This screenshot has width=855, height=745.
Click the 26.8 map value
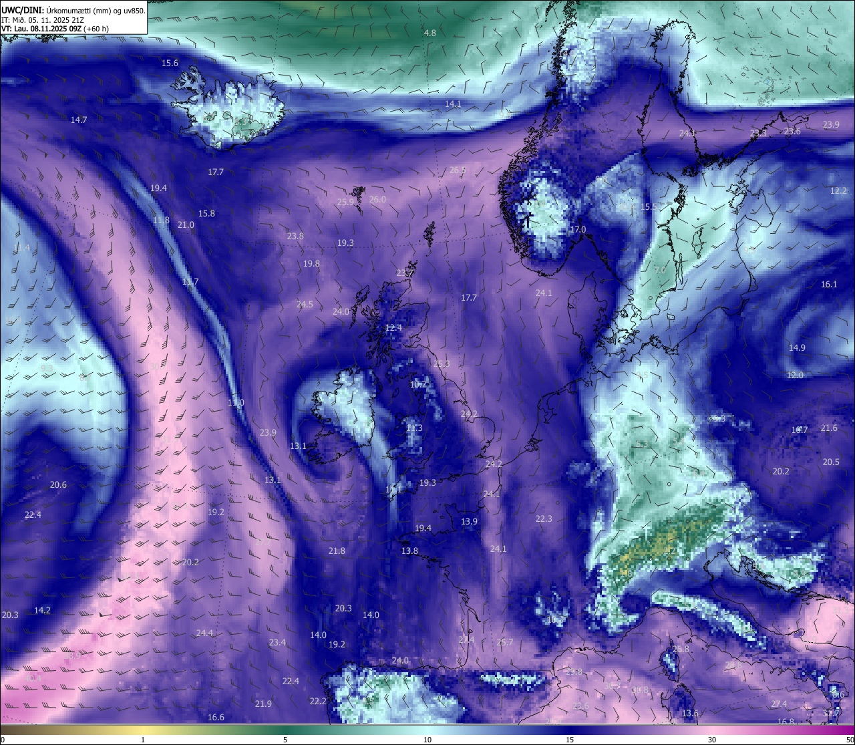pyautogui.click(x=681, y=649)
